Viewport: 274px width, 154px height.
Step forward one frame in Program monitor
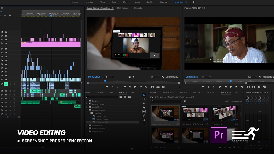236,87
